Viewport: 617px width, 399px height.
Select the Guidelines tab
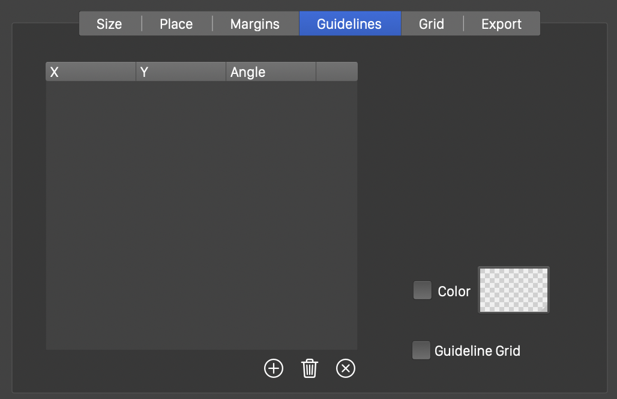(349, 24)
